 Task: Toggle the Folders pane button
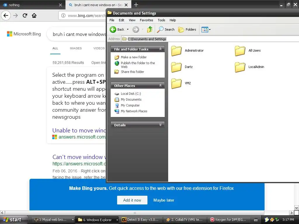pyautogui.click(x=187, y=29)
